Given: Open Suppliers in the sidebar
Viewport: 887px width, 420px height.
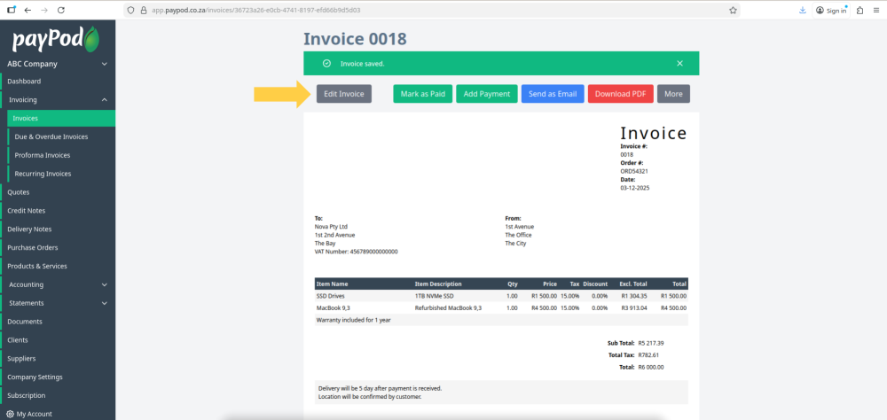Looking at the screenshot, I should [x=21, y=358].
